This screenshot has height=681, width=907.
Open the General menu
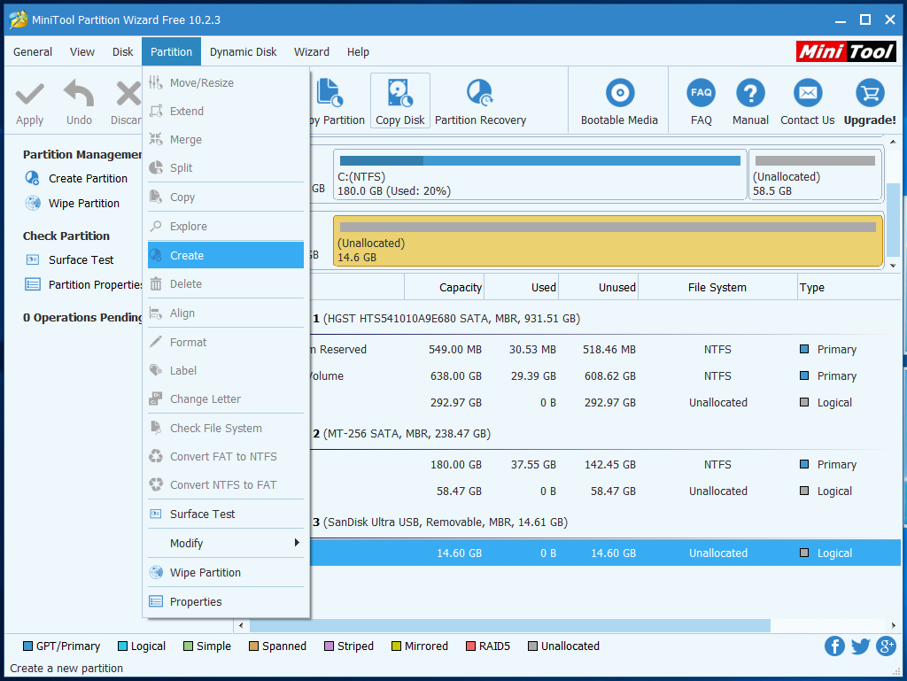point(33,52)
